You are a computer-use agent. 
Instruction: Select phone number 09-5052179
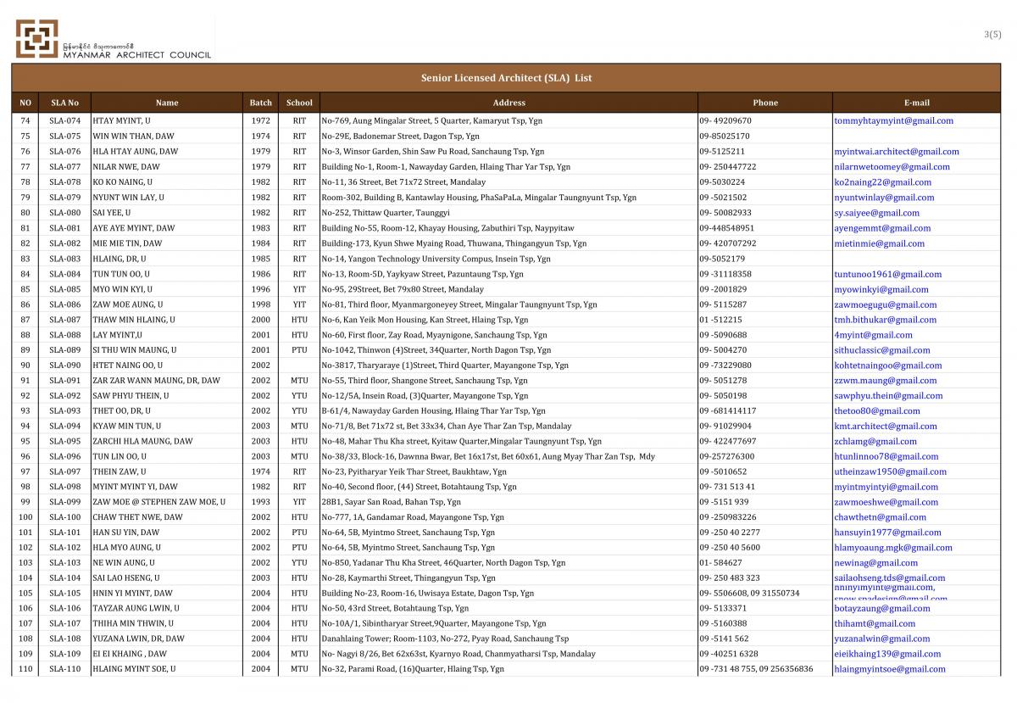coord(722,259)
